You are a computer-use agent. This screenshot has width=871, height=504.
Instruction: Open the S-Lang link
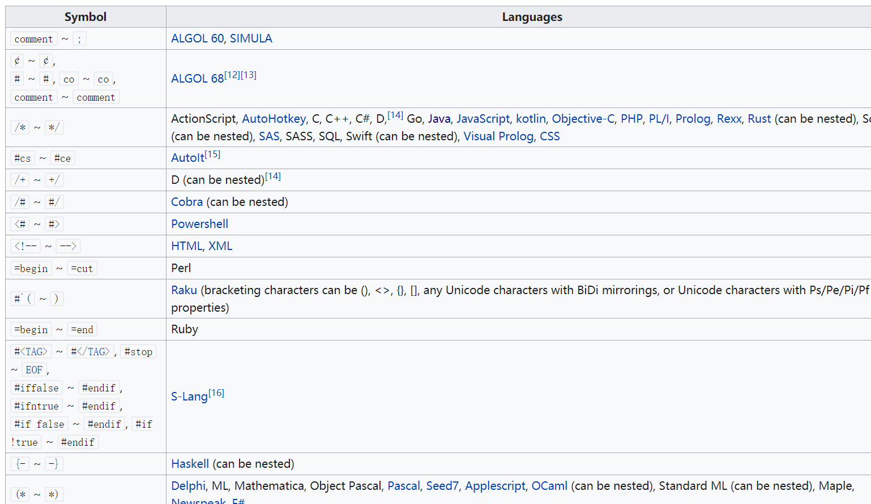pos(189,397)
